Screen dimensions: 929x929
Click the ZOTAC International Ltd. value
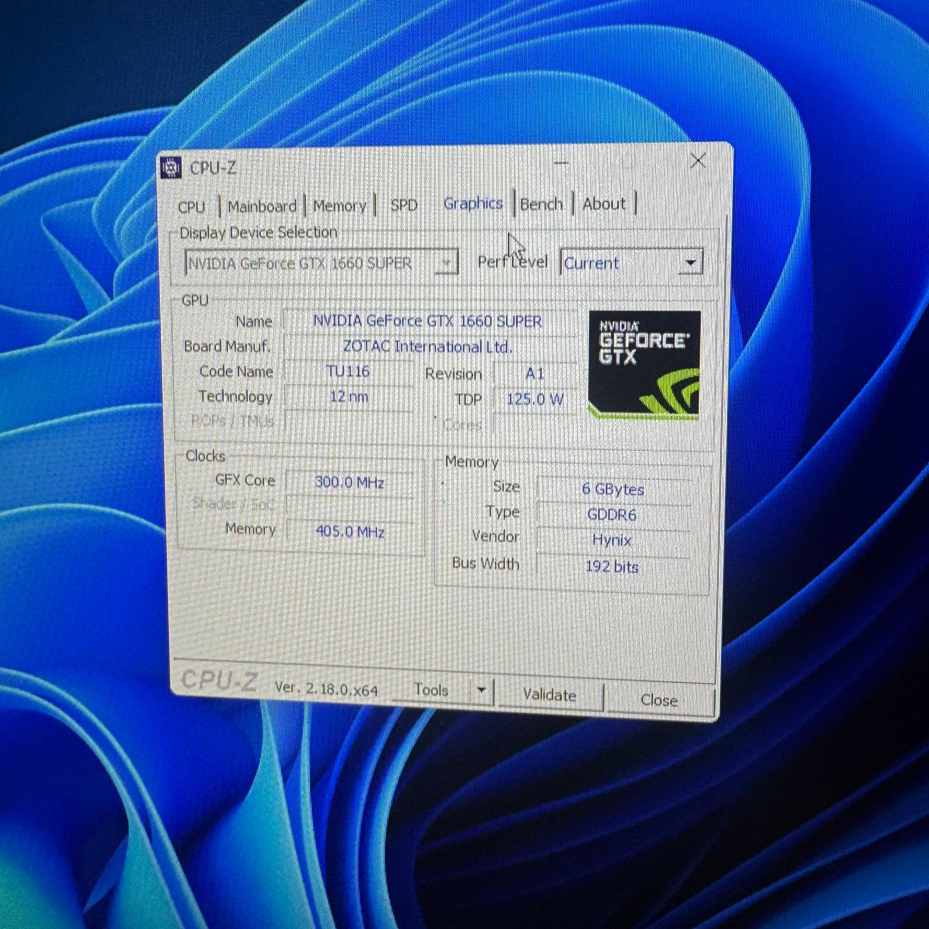click(428, 346)
